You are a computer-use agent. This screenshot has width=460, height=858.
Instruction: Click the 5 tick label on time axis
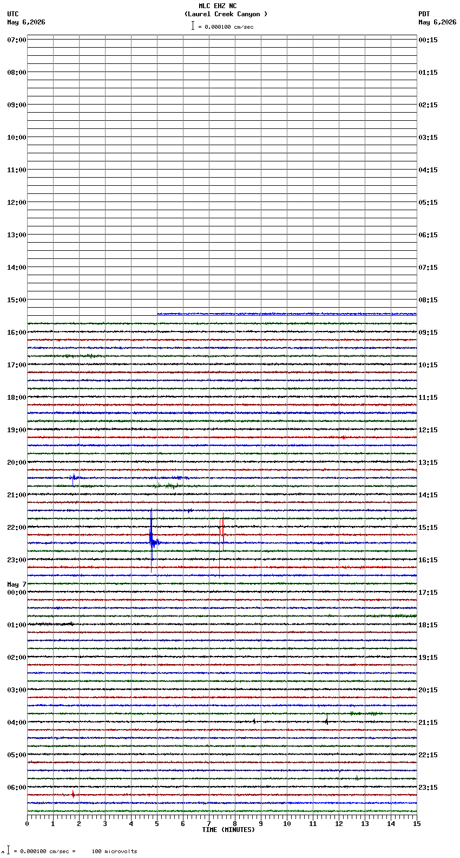point(157,824)
